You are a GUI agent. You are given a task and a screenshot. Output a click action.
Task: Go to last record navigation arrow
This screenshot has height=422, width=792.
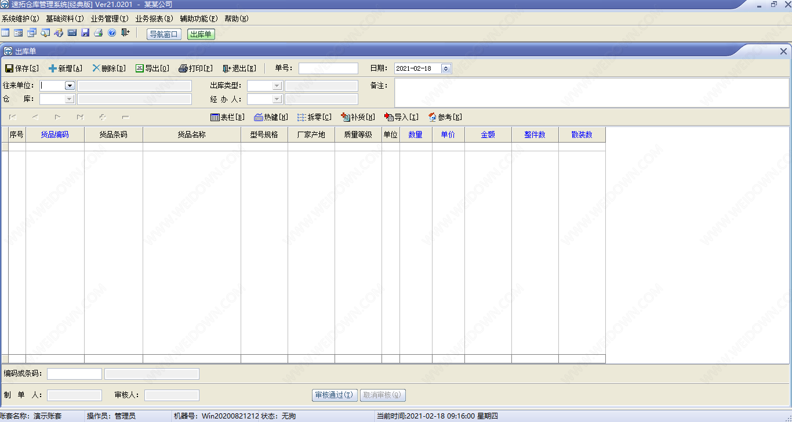pos(80,117)
